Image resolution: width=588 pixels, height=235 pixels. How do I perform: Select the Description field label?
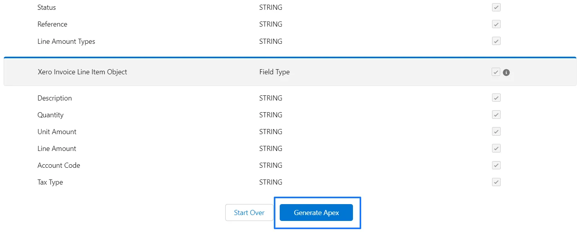coord(55,98)
